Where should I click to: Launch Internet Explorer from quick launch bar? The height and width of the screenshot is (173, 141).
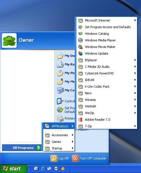(x=43, y=169)
